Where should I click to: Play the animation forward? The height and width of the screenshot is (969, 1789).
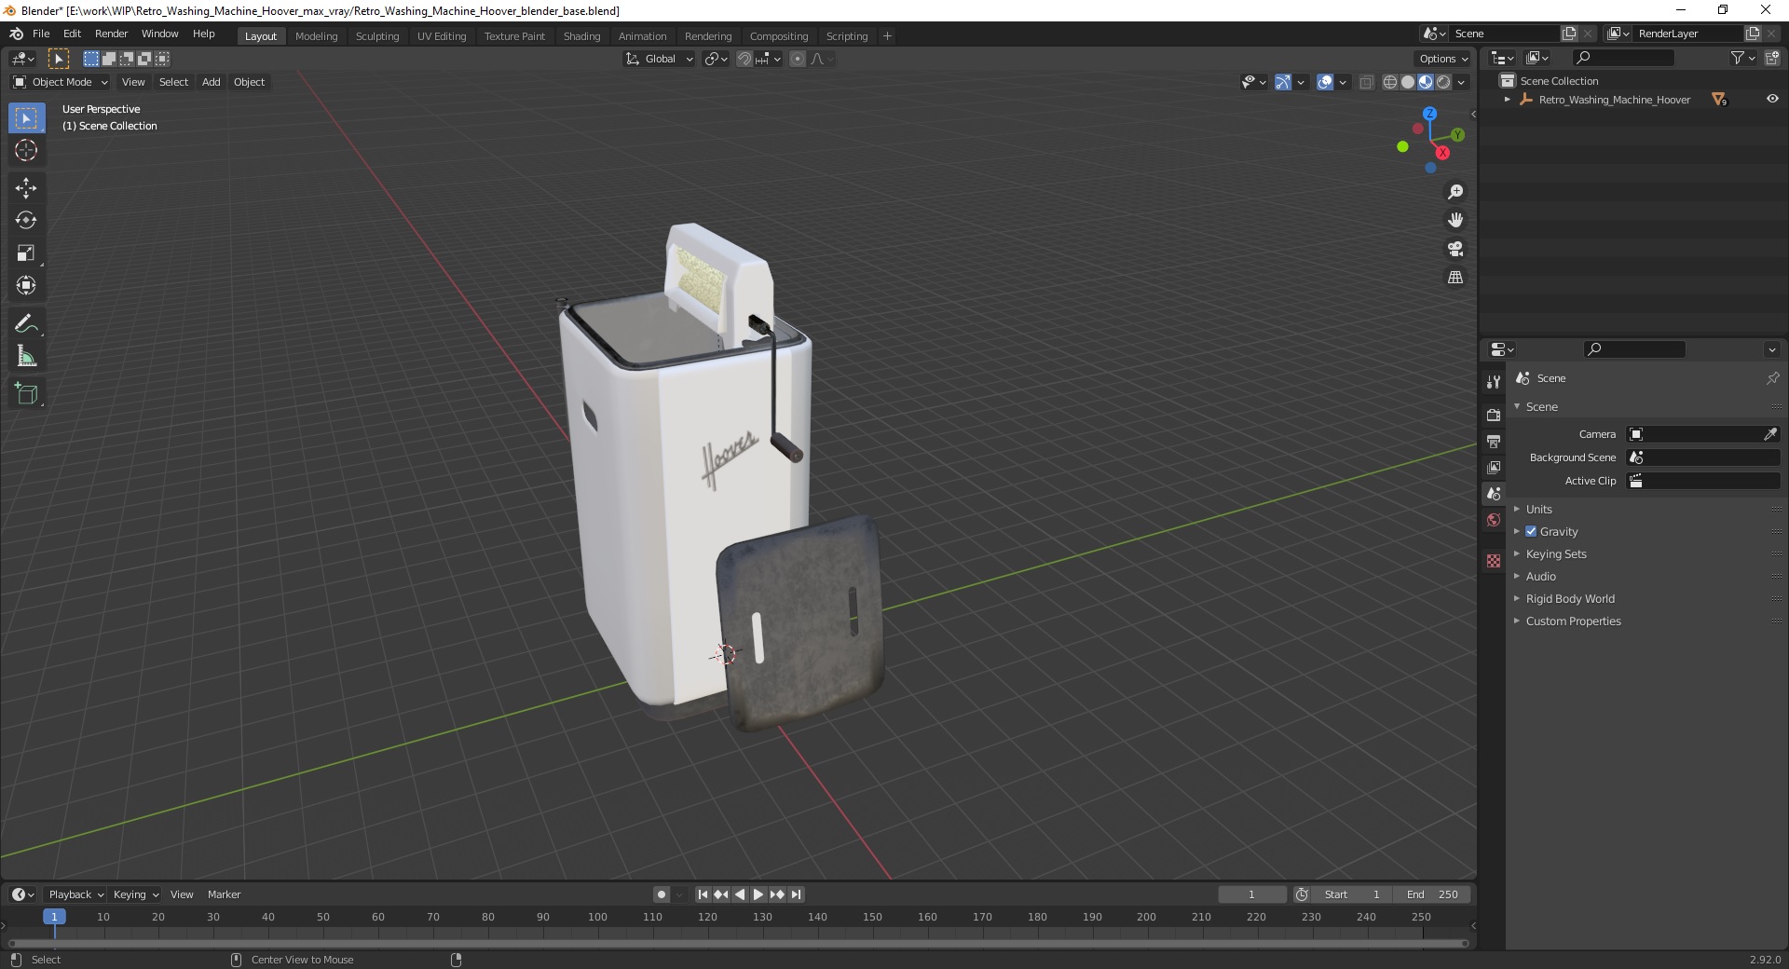758,894
